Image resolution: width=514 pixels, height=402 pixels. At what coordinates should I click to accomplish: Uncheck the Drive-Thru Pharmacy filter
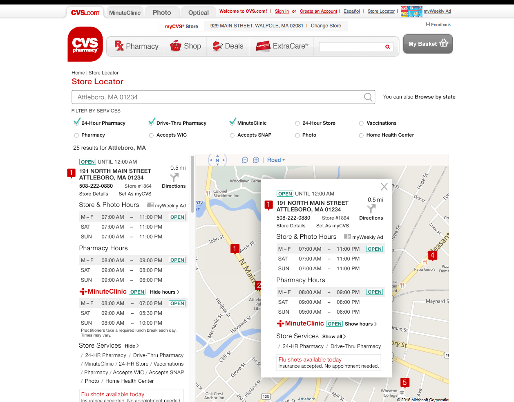pyautogui.click(x=152, y=122)
